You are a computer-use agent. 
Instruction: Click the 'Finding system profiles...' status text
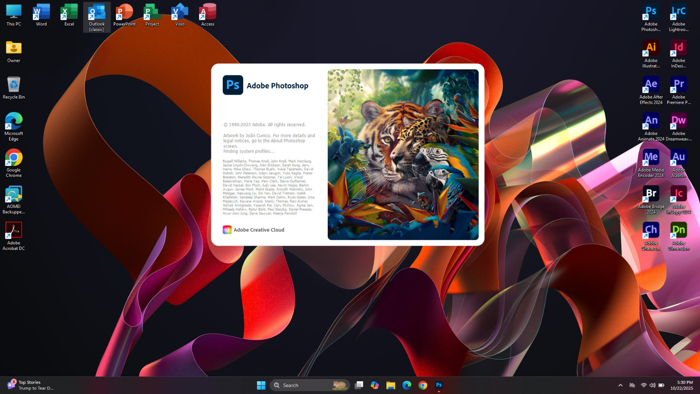[x=248, y=151]
